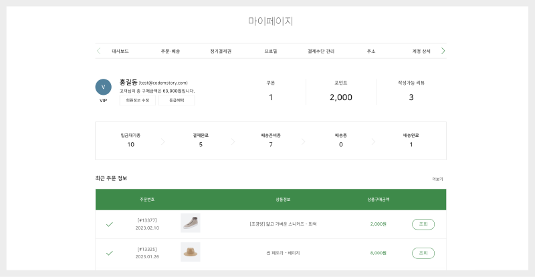
Task: Click the 등급혜택 button
Action: (177, 100)
